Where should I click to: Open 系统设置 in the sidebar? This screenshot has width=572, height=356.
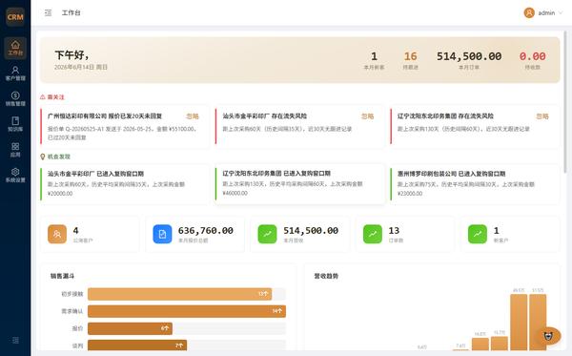click(15, 176)
